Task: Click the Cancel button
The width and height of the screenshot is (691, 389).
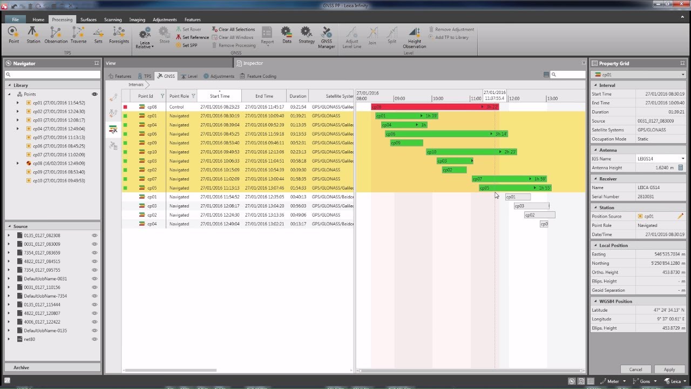Action: [635, 370]
